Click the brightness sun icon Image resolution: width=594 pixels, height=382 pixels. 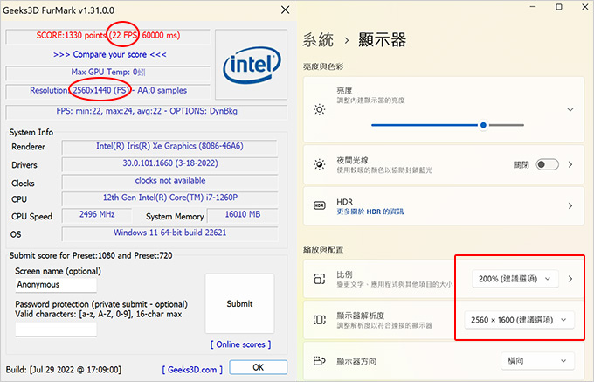pyautogui.click(x=320, y=109)
